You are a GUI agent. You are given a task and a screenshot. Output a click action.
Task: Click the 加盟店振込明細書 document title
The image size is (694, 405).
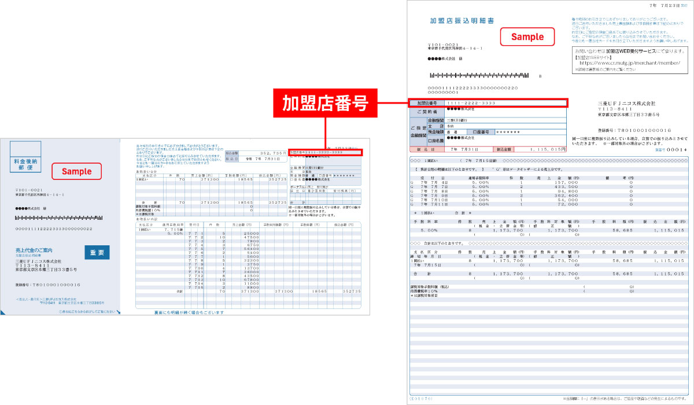click(462, 20)
